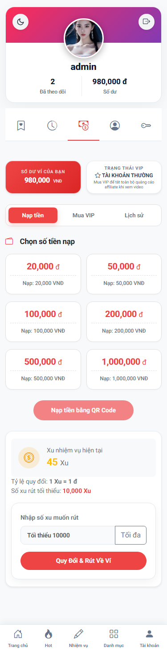This screenshot has width=167, height=651.
Task: Toggle dark mode with the moon icon
Action: point(20,21)
